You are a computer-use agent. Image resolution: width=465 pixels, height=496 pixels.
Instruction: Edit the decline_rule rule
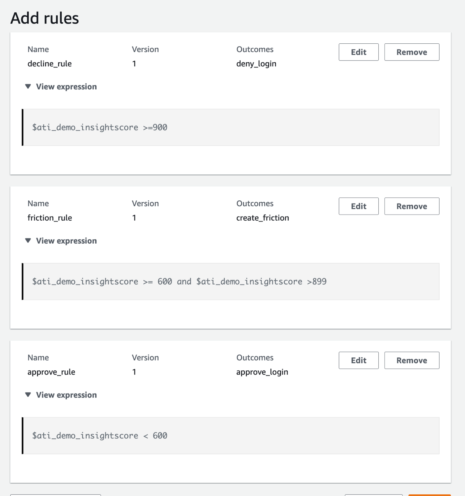click(x=358, y=52)
